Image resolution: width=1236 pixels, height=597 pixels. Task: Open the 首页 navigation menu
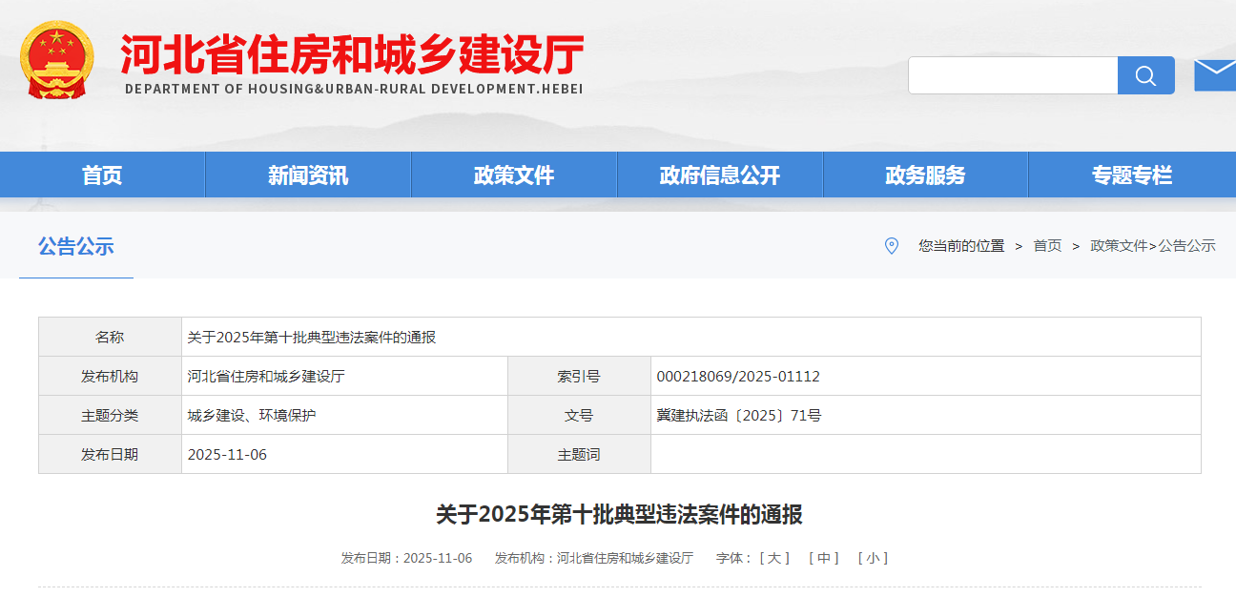pyautogui.click(x=102, y=175)
